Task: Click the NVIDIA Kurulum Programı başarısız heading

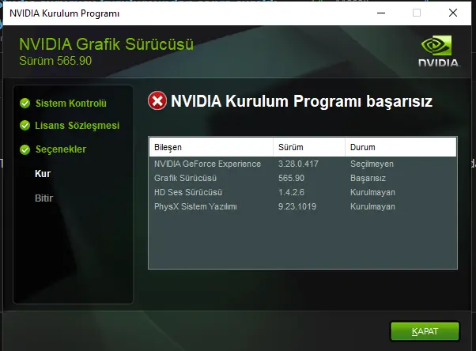Action: pyautogui.click(x=301, y=101)
